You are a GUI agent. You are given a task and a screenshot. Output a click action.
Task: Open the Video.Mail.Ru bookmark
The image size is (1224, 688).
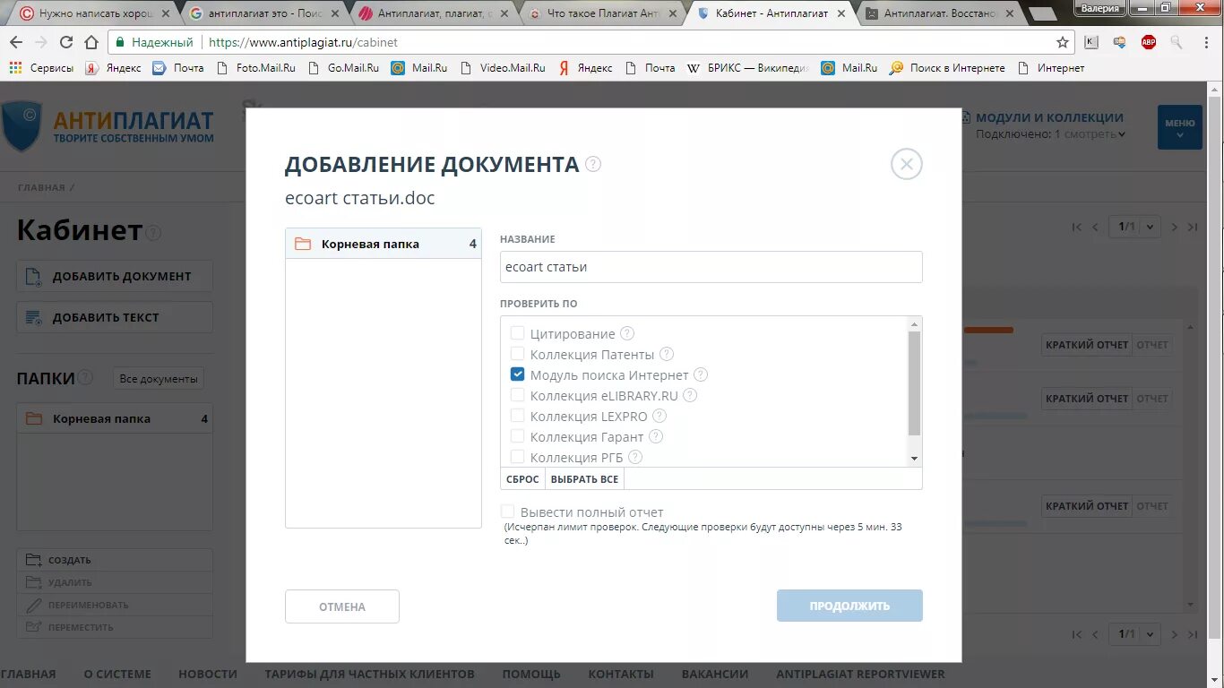(x=503, y=67)
